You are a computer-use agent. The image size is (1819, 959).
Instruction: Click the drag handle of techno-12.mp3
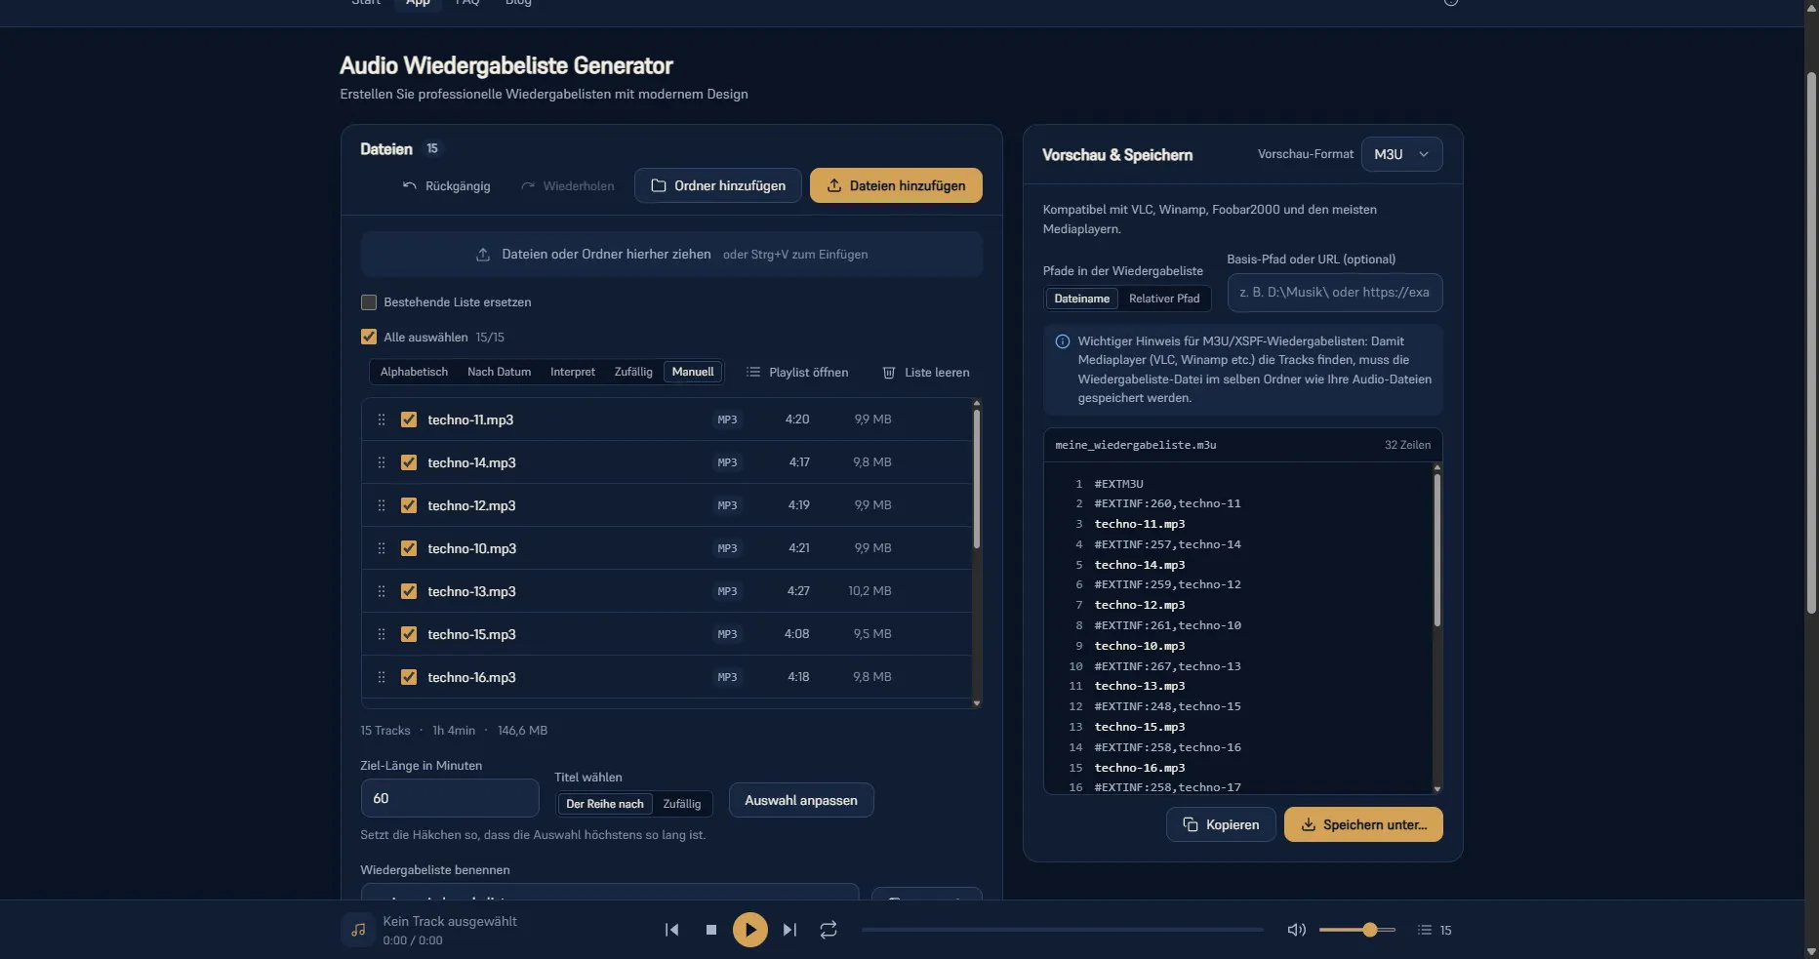pos(382,505)
